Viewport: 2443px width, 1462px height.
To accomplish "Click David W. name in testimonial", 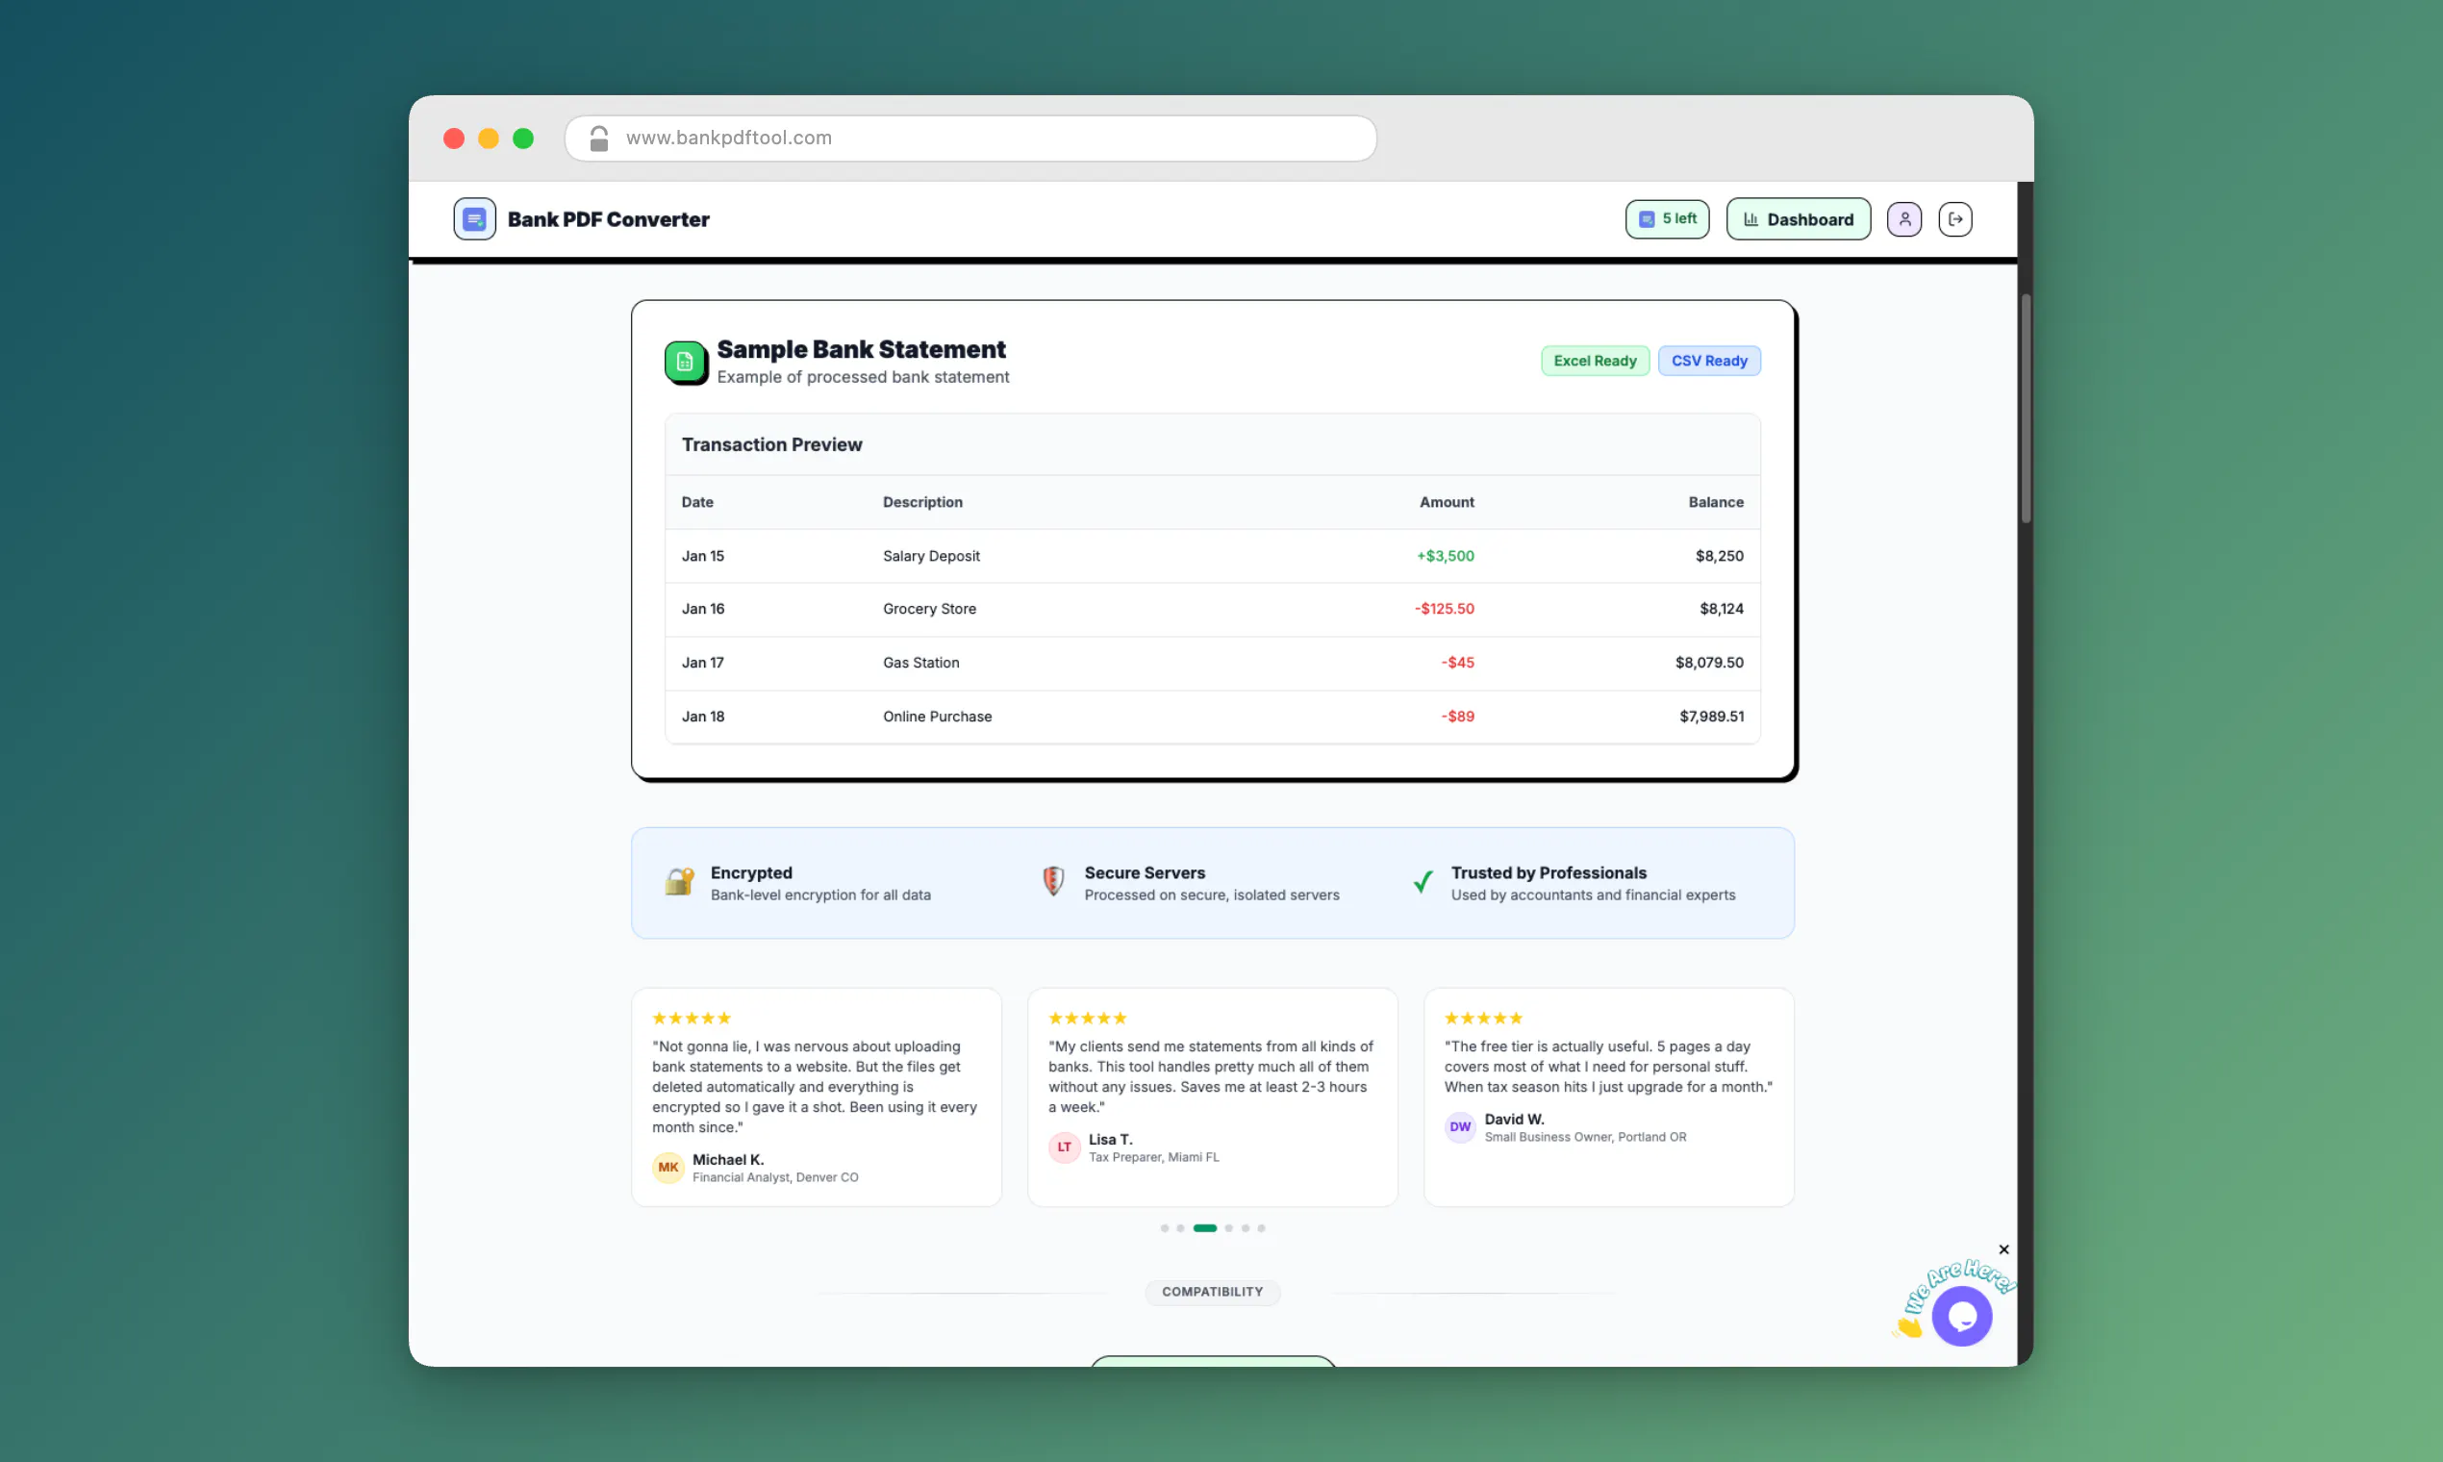I will tap(1514, 1120).
